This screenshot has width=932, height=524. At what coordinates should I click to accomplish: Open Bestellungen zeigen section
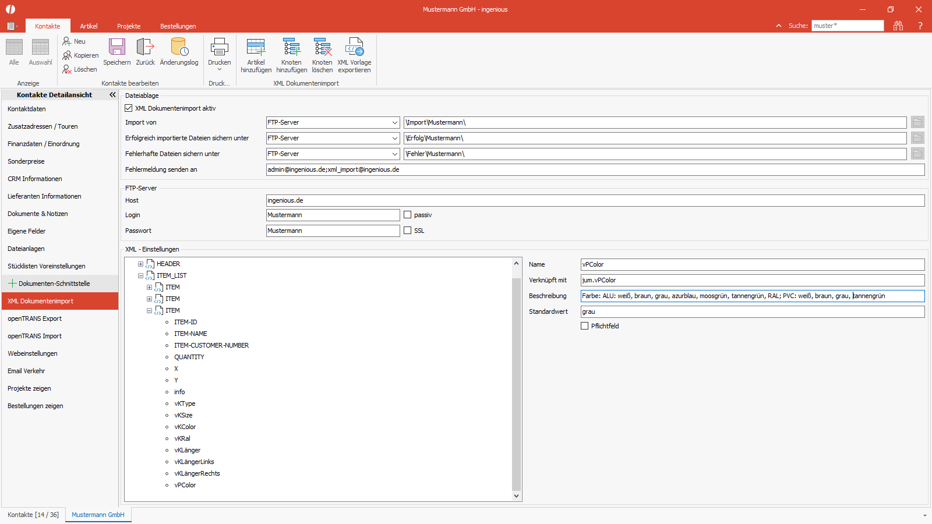[x=60, y=406]
